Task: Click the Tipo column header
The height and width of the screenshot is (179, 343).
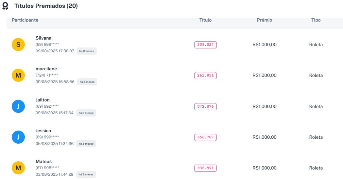Action: (316, 20)
